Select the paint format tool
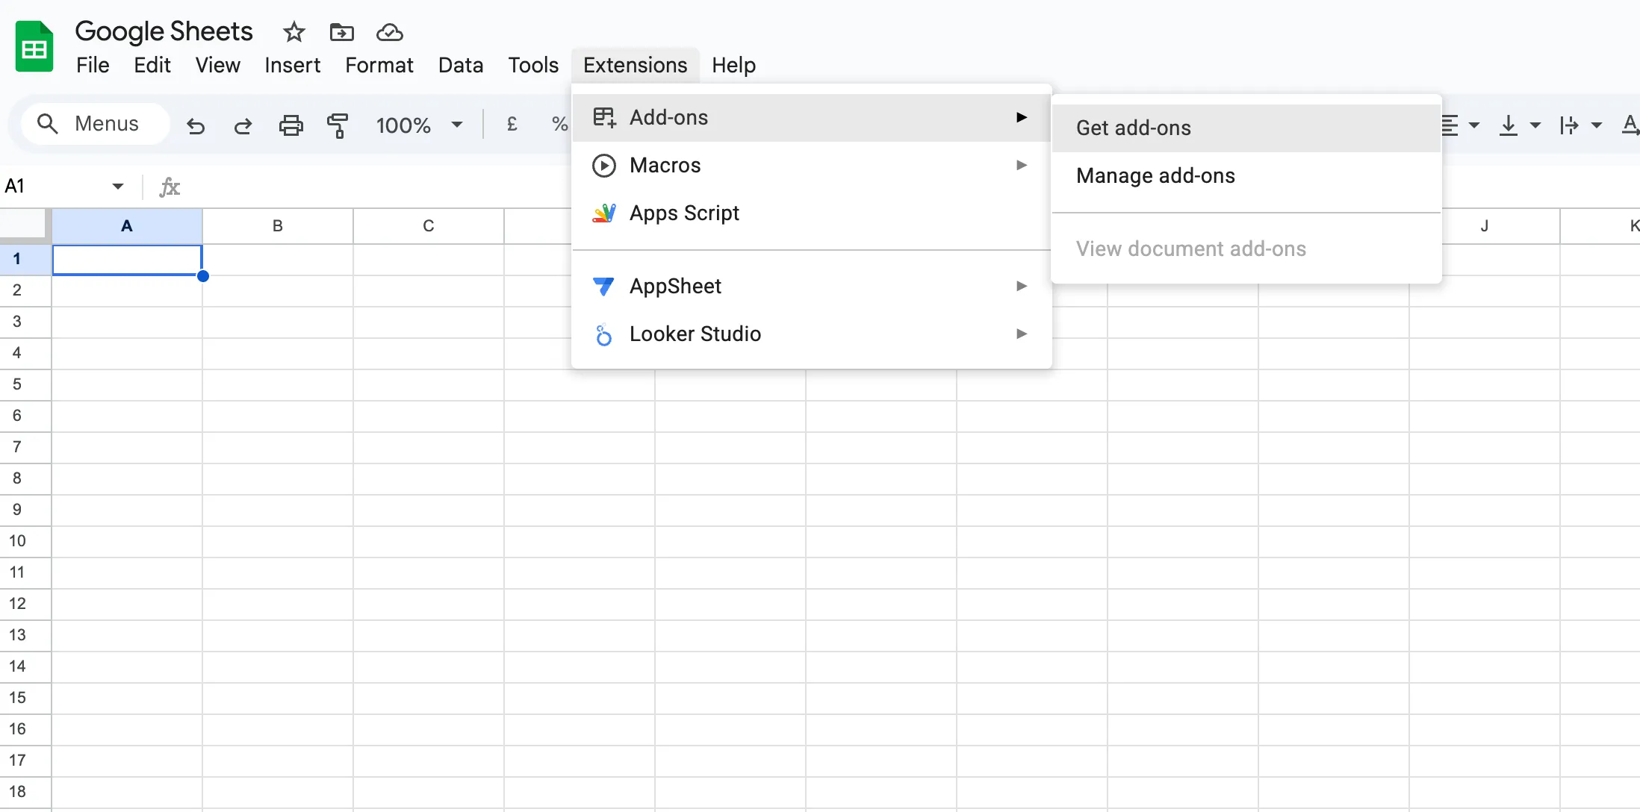 click(x=338, y=125)
